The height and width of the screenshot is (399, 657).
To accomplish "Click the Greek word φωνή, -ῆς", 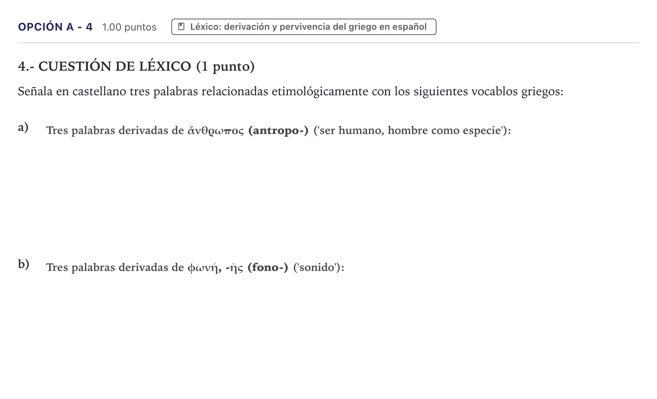I will [215, 267].
